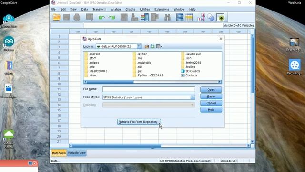Click the Go to variable toolbar icon
The height and width of the screenshot is (172, 305).
point(134,17)
